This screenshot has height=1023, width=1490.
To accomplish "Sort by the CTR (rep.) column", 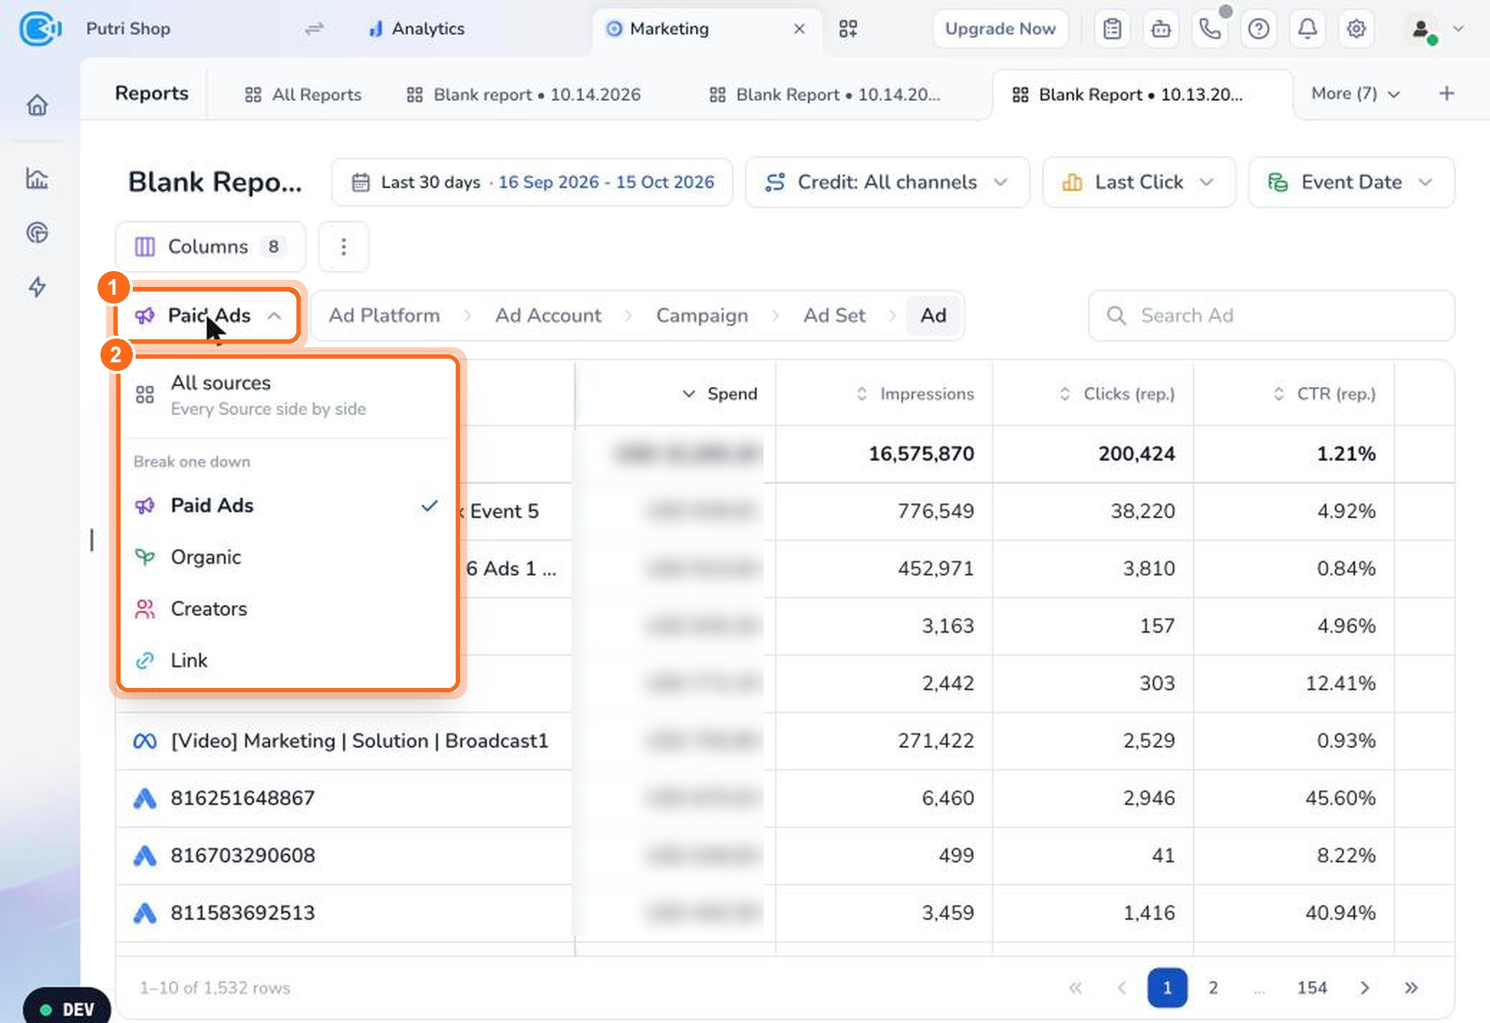I will pos(1325,394).
